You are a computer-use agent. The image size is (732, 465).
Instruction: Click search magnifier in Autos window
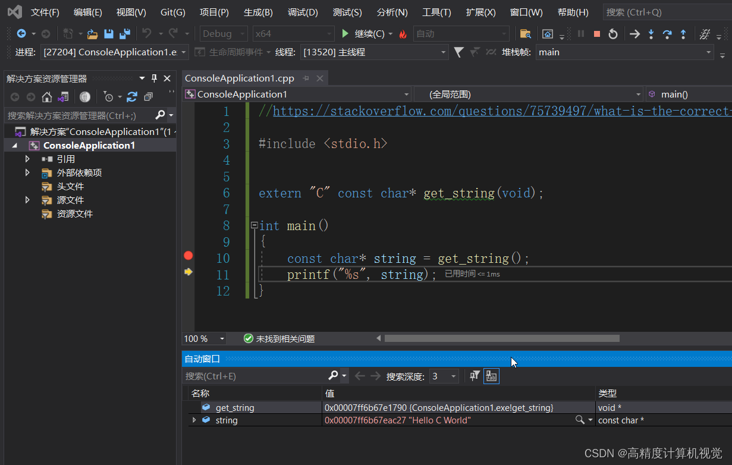[334, 376]
